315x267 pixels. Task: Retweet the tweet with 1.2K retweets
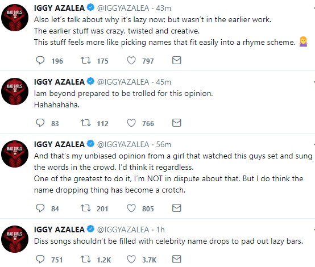point(86,259)
